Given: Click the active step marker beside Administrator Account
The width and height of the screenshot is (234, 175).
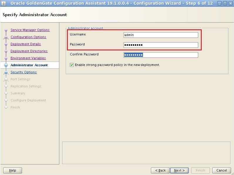Looking at the screenshot, I should coord(6,65).
